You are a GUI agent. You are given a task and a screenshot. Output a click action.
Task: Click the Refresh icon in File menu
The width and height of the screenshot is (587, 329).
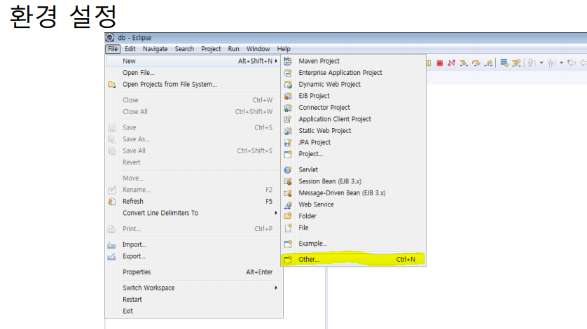click(x=111, y=202)
